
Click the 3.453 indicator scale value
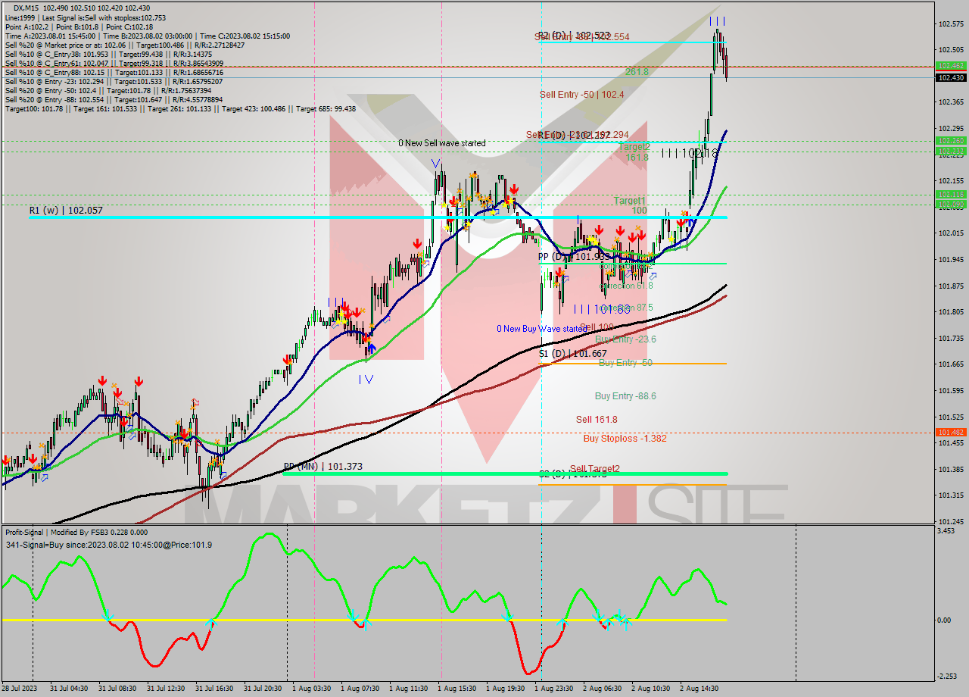point(946,531)
